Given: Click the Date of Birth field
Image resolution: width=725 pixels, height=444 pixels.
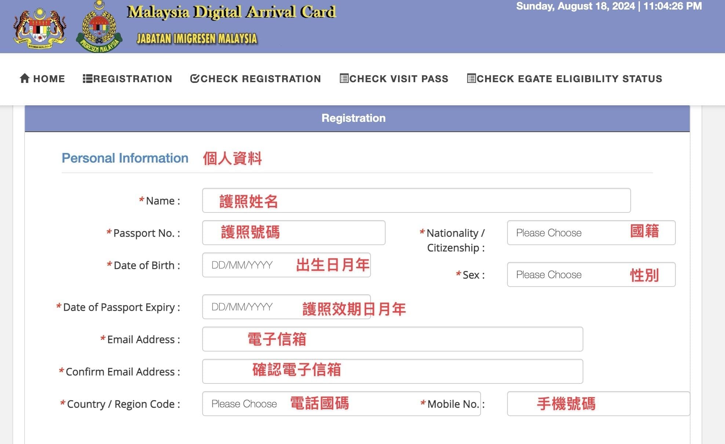Looking at the screenshot, I should 286,265.
